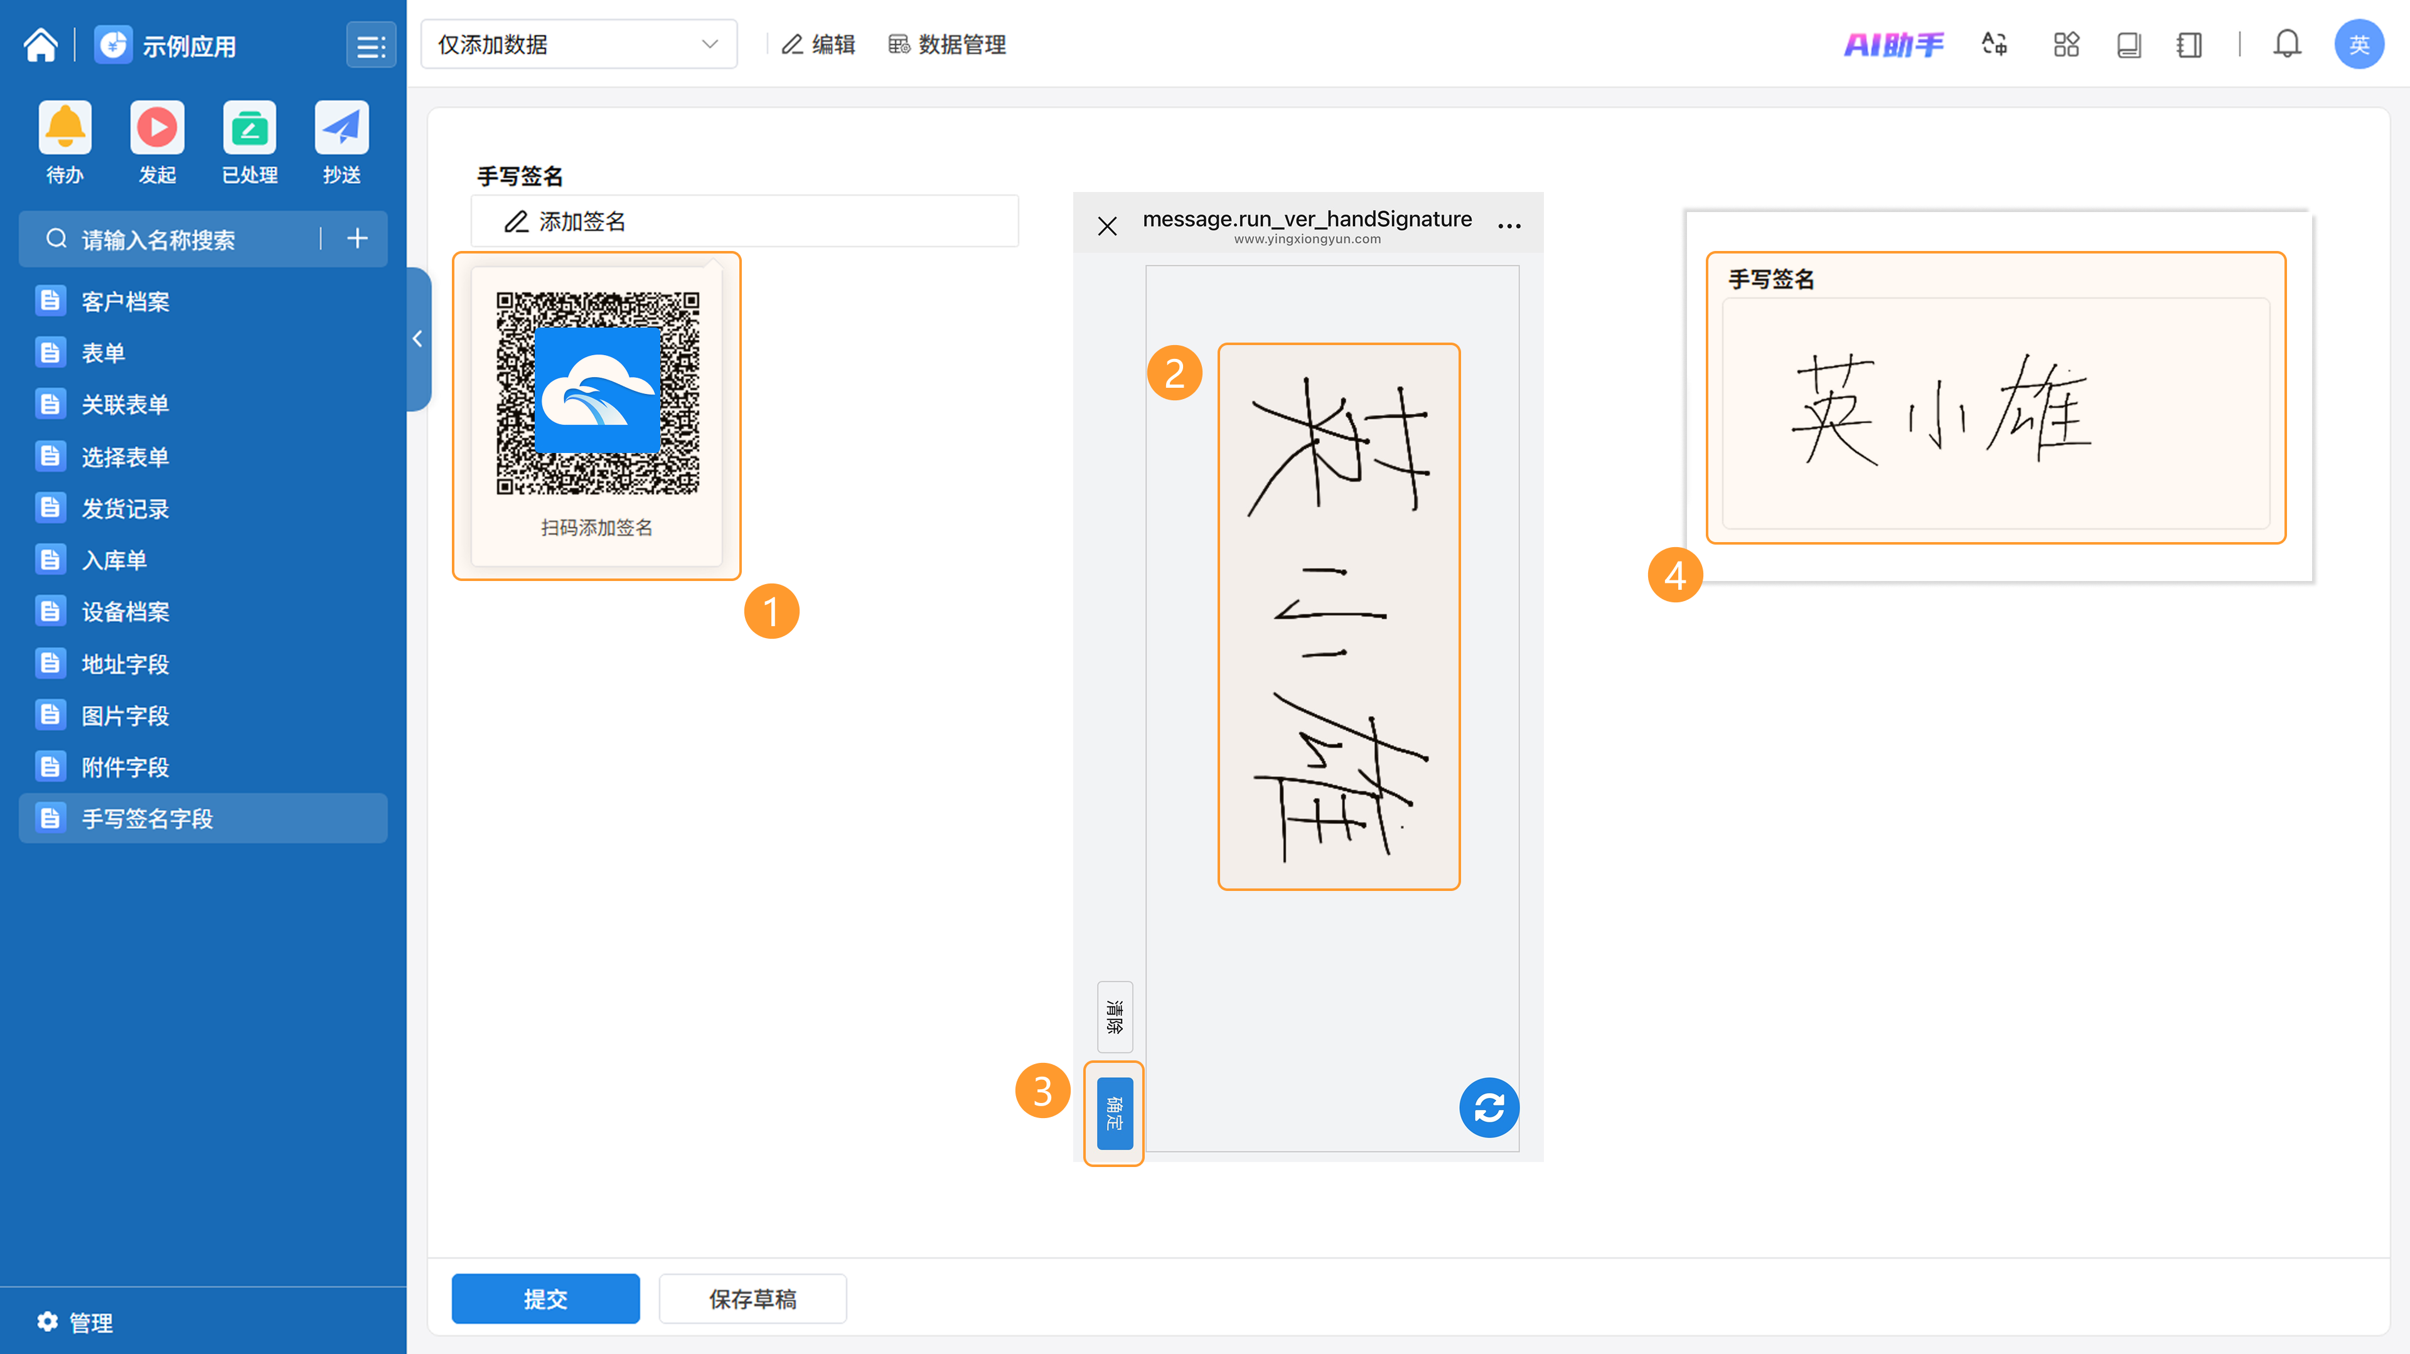2410x1354 pixels.
Task: Open the 待办 pending tasks bell icon
Action: point(65,128)
